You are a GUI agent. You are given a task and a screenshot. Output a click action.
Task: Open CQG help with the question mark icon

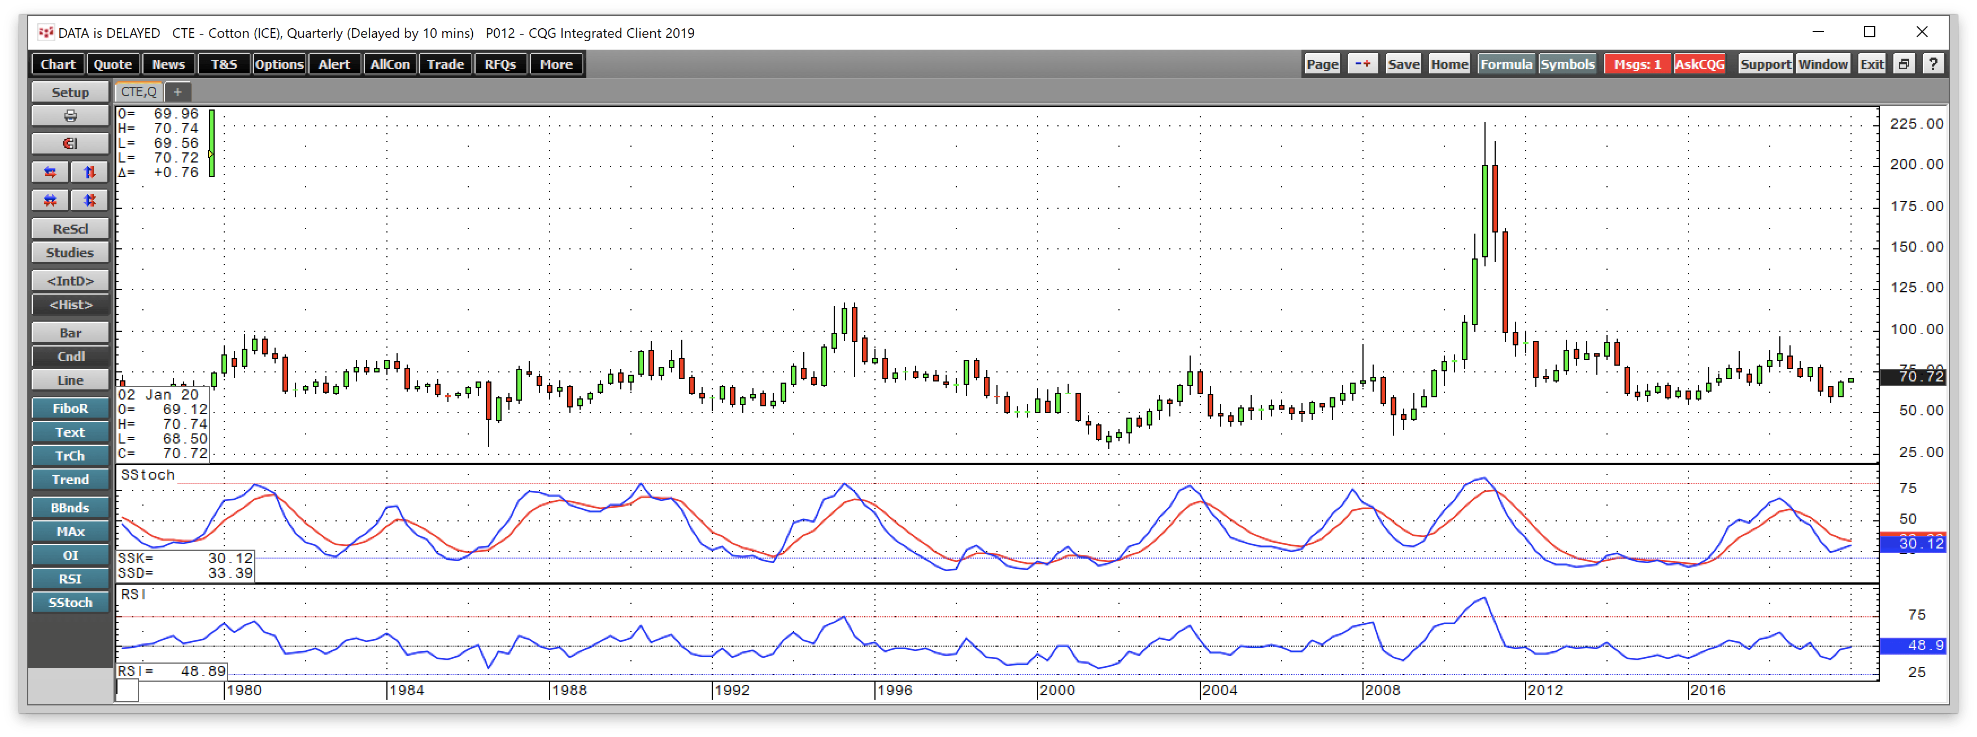(x=1934, y=64)
